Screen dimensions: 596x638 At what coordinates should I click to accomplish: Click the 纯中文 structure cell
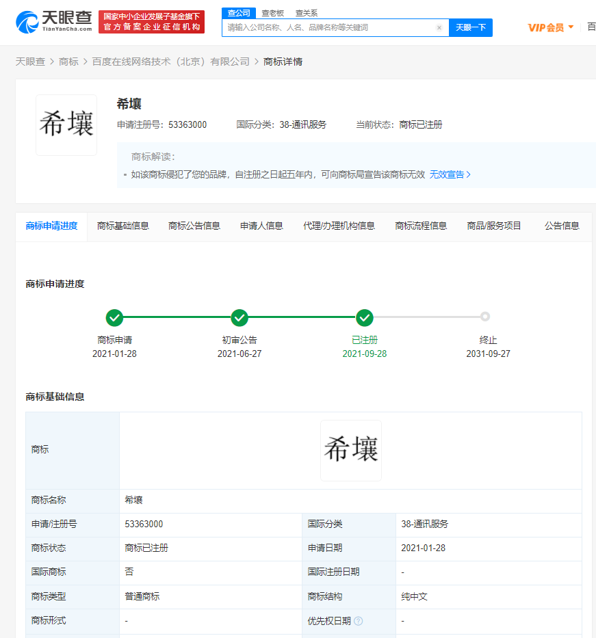pos(489,596)
